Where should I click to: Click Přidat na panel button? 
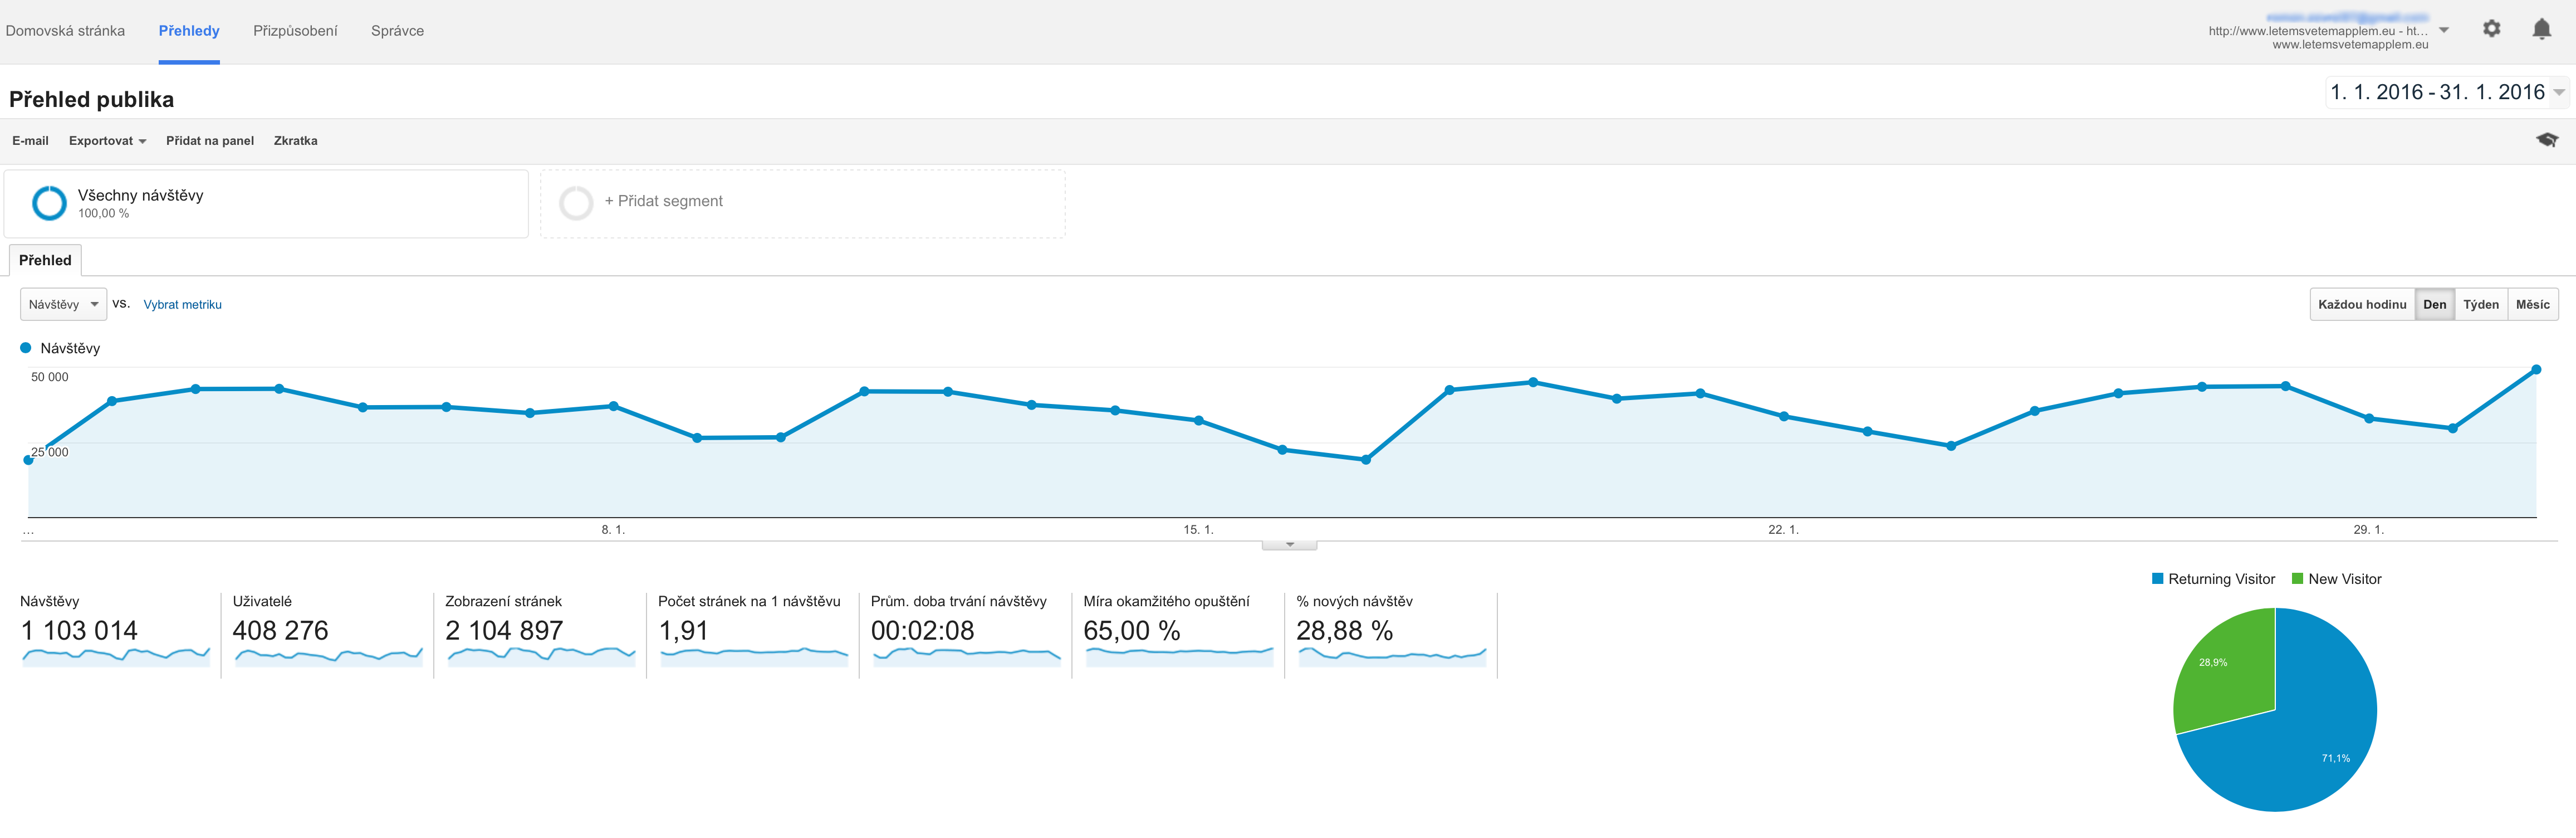tap(210, 141)
